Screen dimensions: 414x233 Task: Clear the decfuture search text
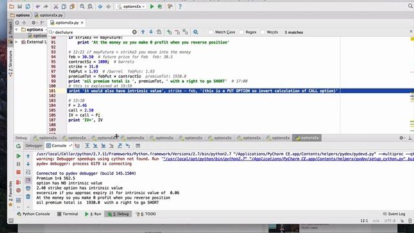[135, 32]
